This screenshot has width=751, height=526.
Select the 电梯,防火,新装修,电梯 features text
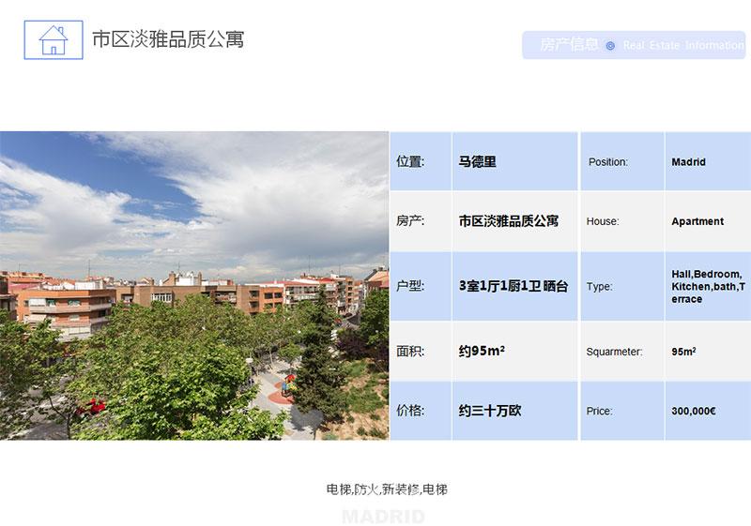387,489
